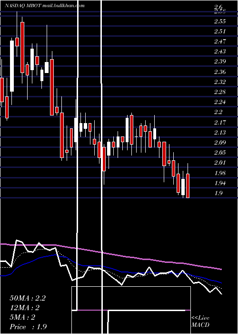Screen dimensions: 238x334
Task: Click the 2.36 price axis label
Action: point(220,72)
